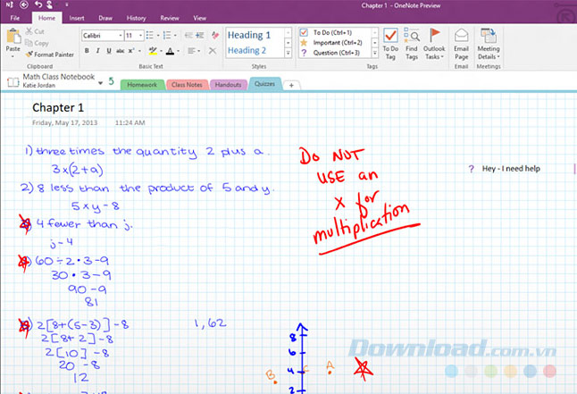Open the Handouts section tab
This screenshot has width=577, height=394.
(228, 85)
